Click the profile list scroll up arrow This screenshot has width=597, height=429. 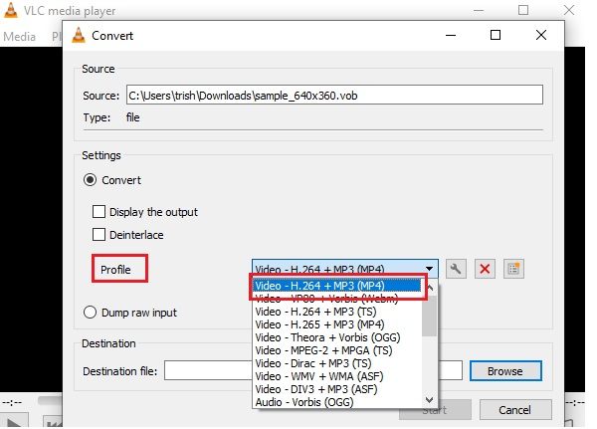click(x=430, y=288)
